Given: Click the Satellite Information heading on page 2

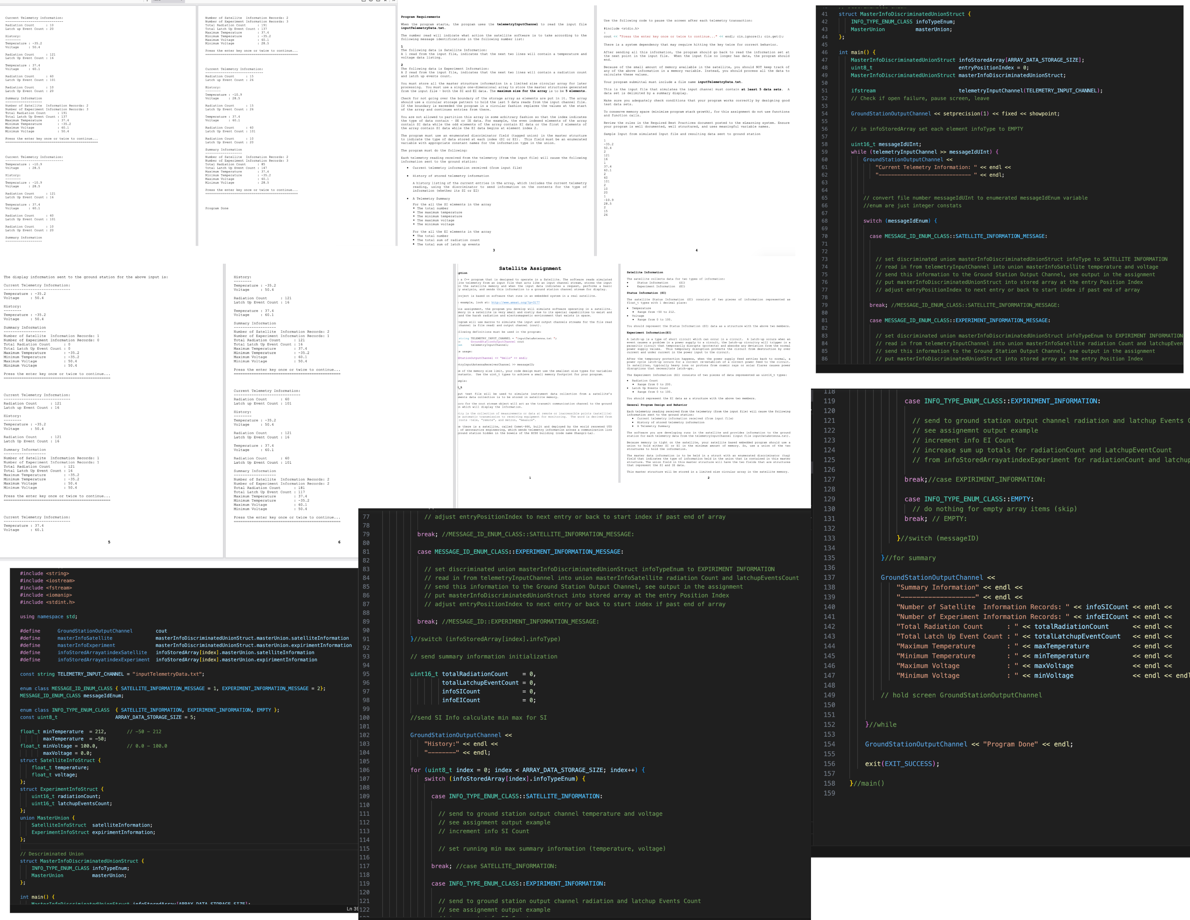Looking at the screenshot, I should coord(645,272).
